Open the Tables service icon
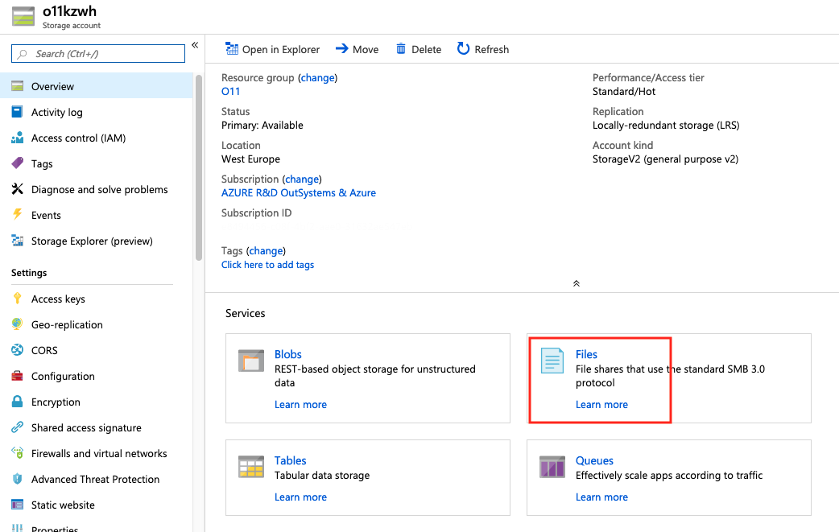 [250, 468]
